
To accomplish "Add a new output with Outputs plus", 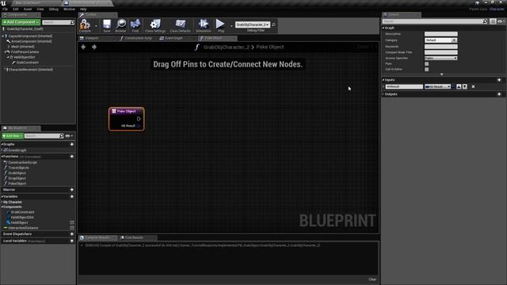I will tap(499, 94).
